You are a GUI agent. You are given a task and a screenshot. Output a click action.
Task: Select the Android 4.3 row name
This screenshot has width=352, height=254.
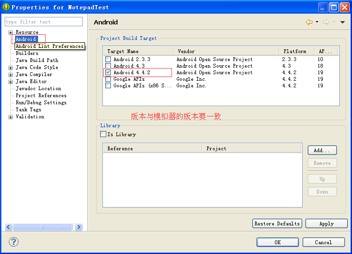pos(129,66)
